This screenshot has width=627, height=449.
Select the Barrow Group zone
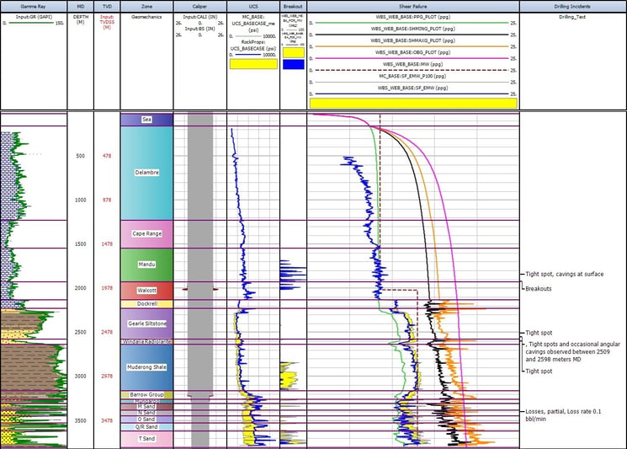[x=146, y=394]
